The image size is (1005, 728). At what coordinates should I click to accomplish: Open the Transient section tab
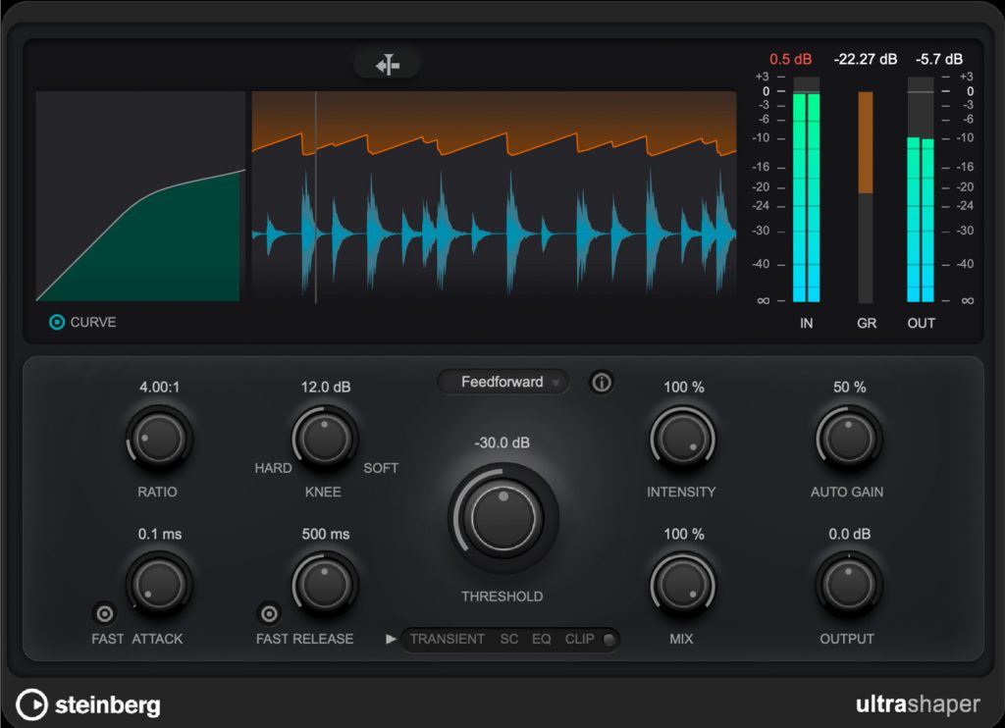coord(448,640)
